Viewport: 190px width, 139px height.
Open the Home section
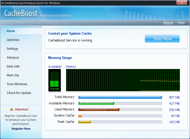tap(11, 31)
